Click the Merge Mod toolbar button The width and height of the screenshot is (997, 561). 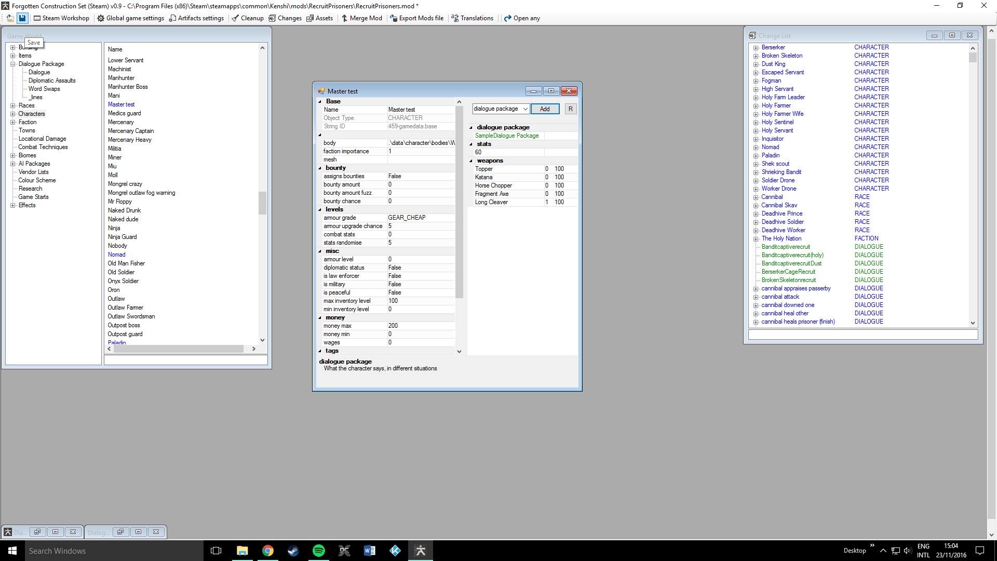click(x=361, y=18)
